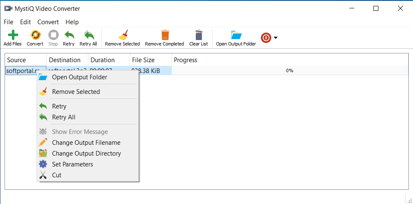This screenshot has height=204, width=413.
Task: Choose Change Output Directory menu entry
Action: pos(86,154)
